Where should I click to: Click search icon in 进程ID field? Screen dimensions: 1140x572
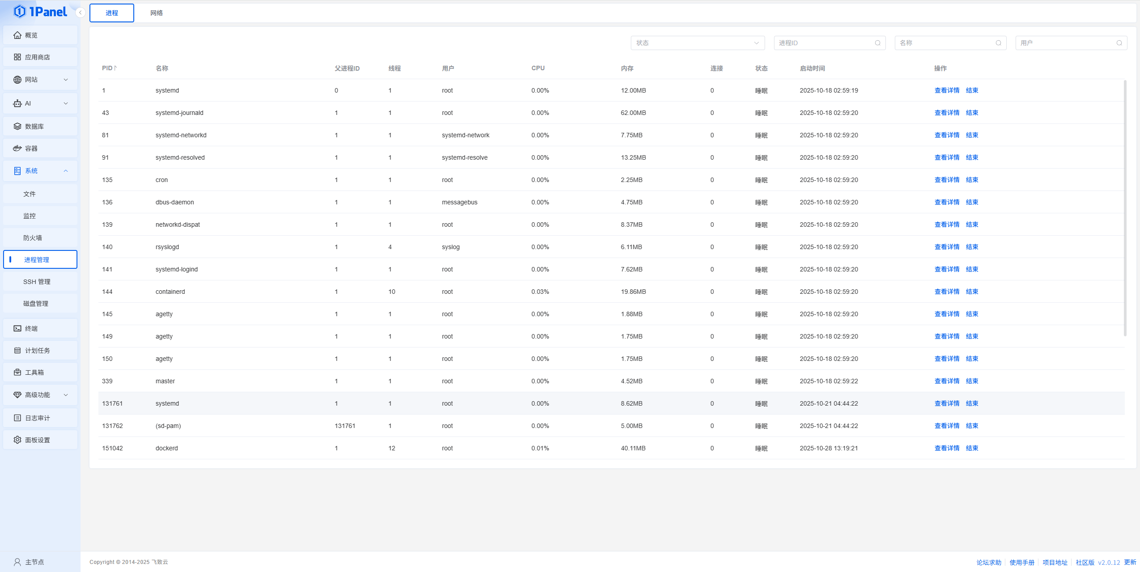point(877,43)
